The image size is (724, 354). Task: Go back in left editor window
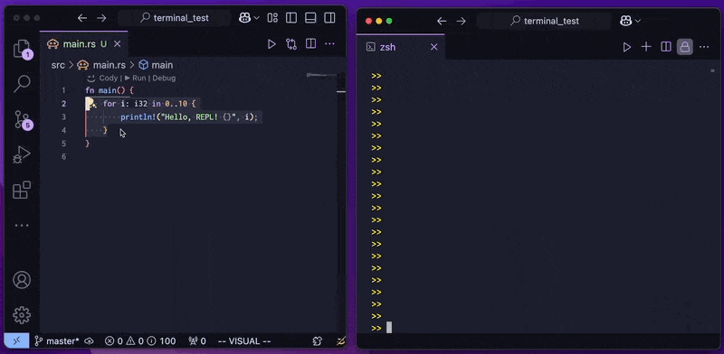coord(82,18)
